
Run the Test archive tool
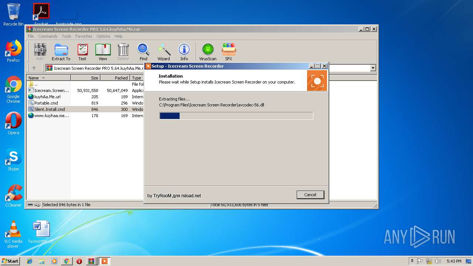(82, 52)
